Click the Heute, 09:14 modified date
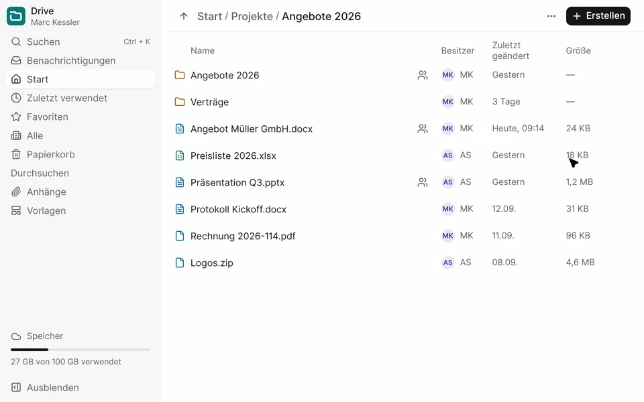 coord(518,129)
